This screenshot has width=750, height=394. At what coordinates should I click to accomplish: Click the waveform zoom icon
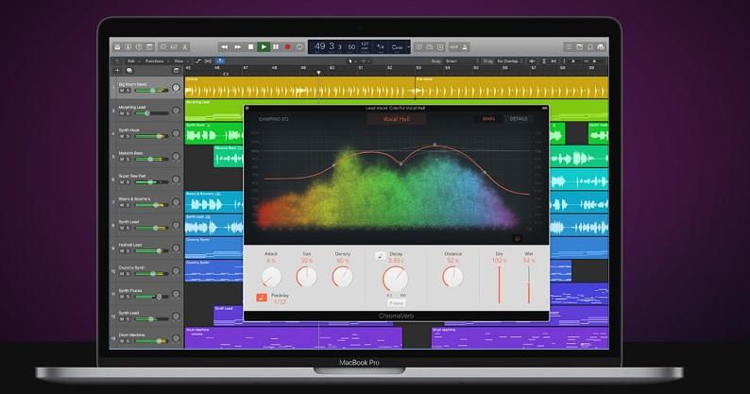coord(532,61)
